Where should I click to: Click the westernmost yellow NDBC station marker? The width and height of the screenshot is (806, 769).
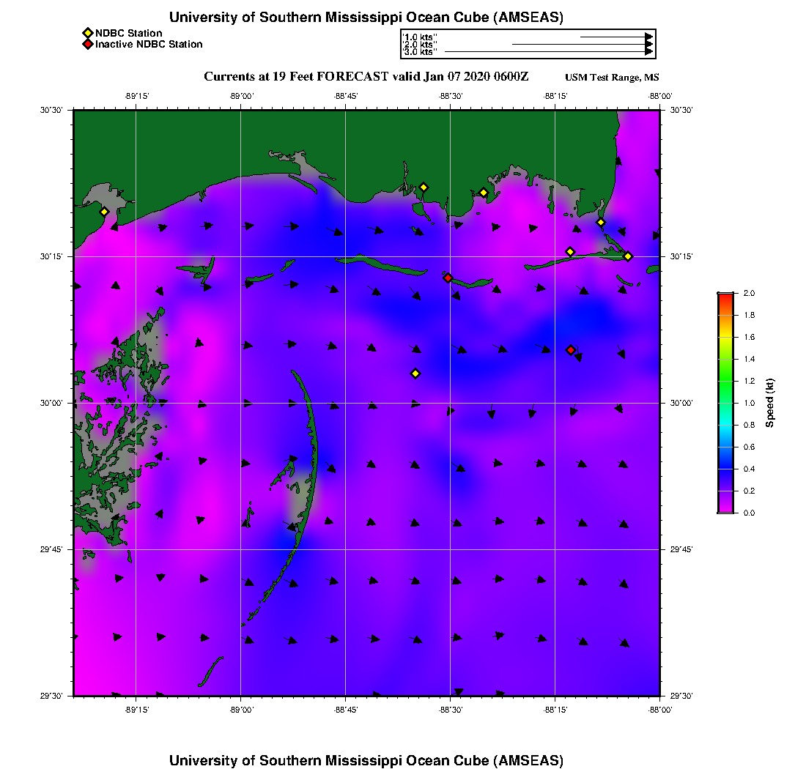104,212
